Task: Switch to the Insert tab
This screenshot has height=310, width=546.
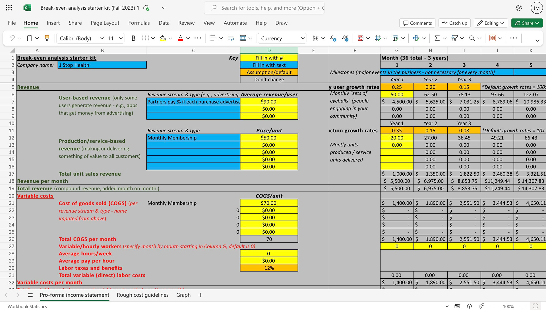Action: 53,23
